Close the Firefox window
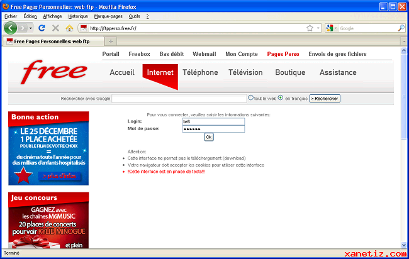 (x=401, y=7)
